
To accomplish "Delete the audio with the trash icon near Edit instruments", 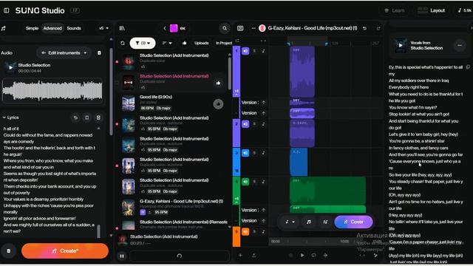I will click(99, 52).
